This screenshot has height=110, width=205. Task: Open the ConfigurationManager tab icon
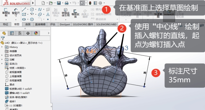(20, 33)
